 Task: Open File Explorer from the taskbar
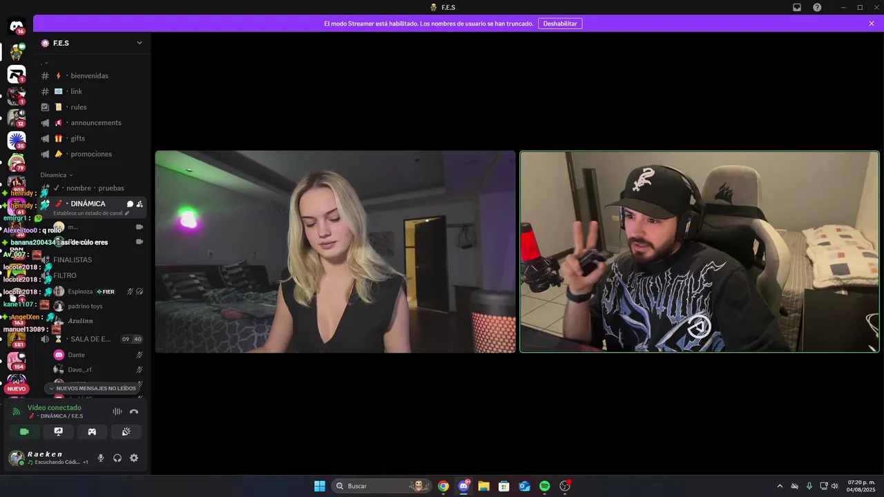(483, 486)
